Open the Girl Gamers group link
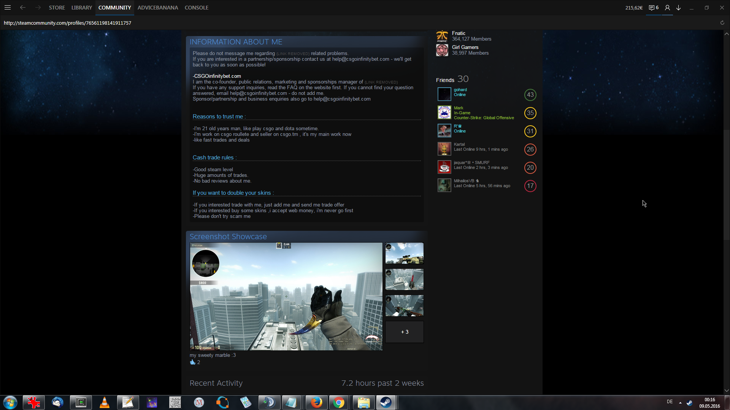Viewport: 730px width, 410px height. tap(465, 47)
